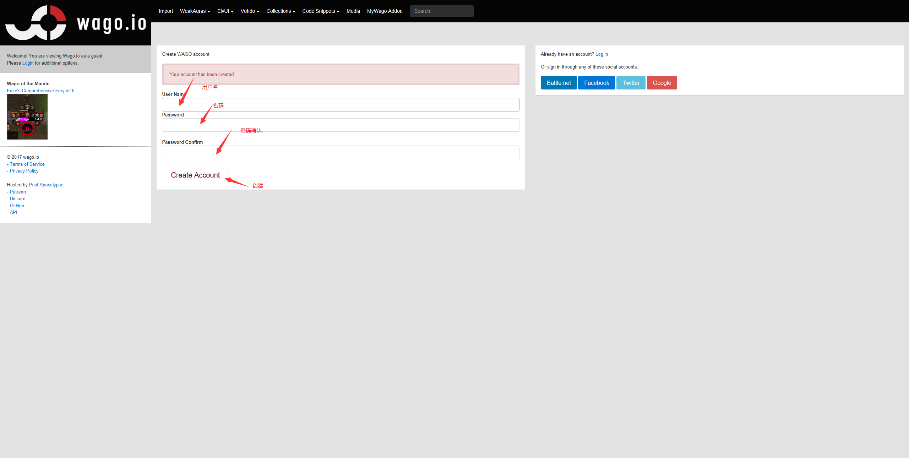Sign in with Google button

coord(662,83)
